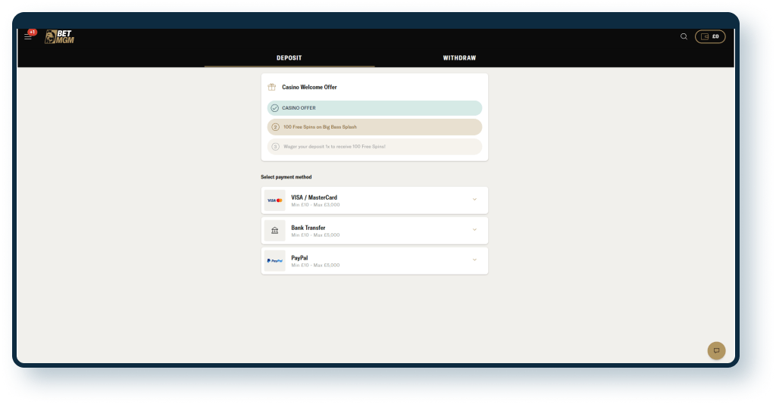Expand the PayPal chevron

474,260
